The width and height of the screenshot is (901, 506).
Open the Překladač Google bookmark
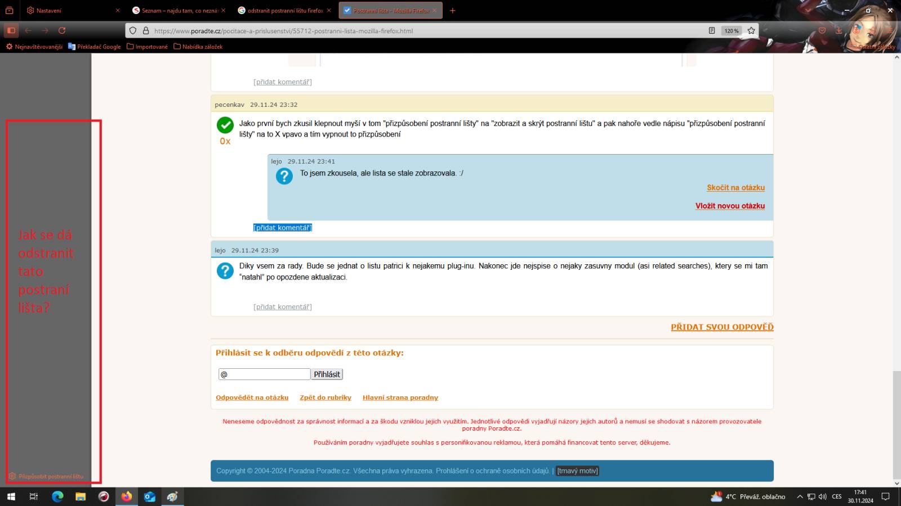point(94,47)
